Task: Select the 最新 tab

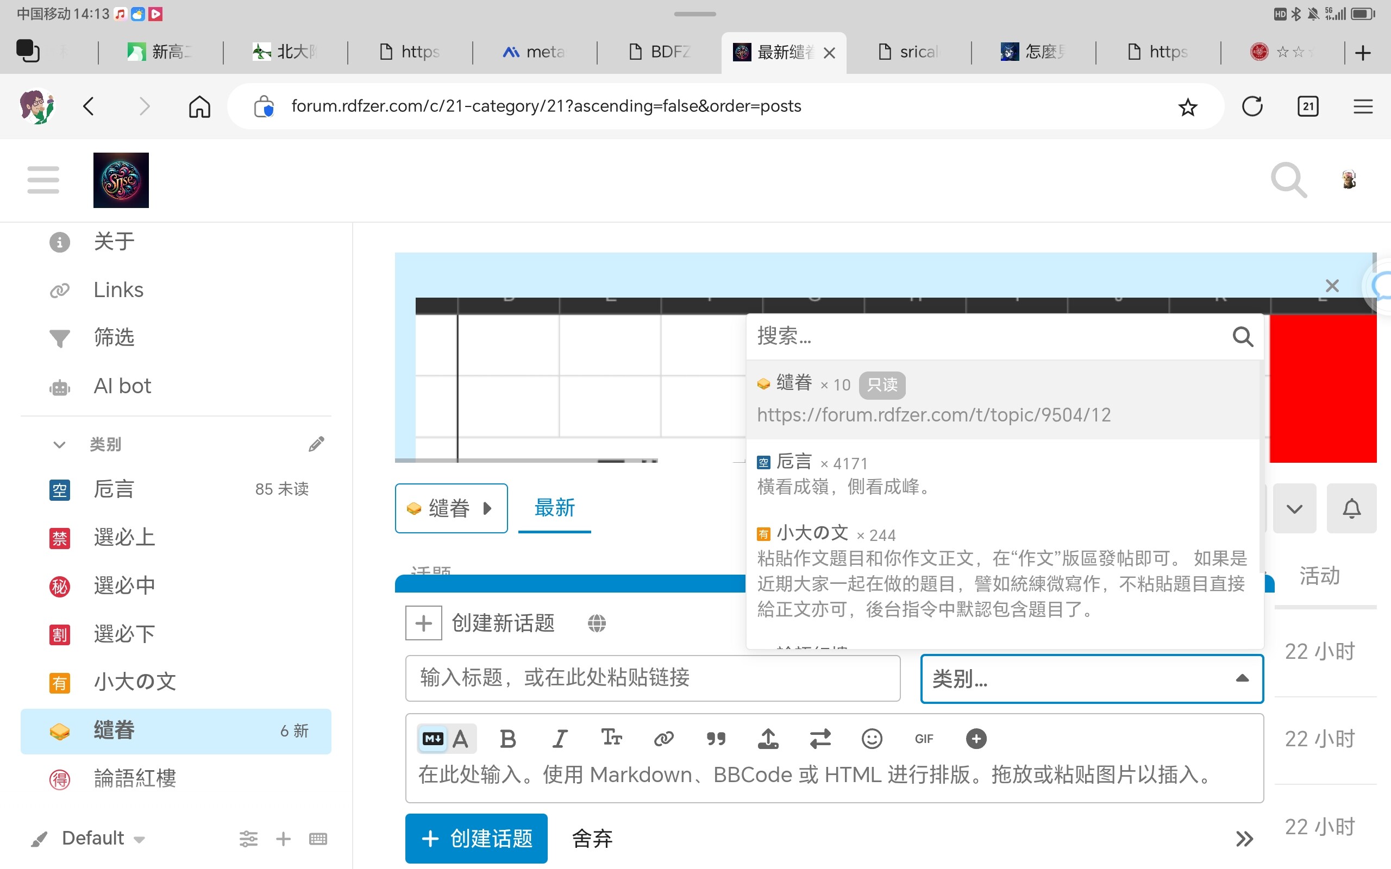Action: (x=554, y=508)
